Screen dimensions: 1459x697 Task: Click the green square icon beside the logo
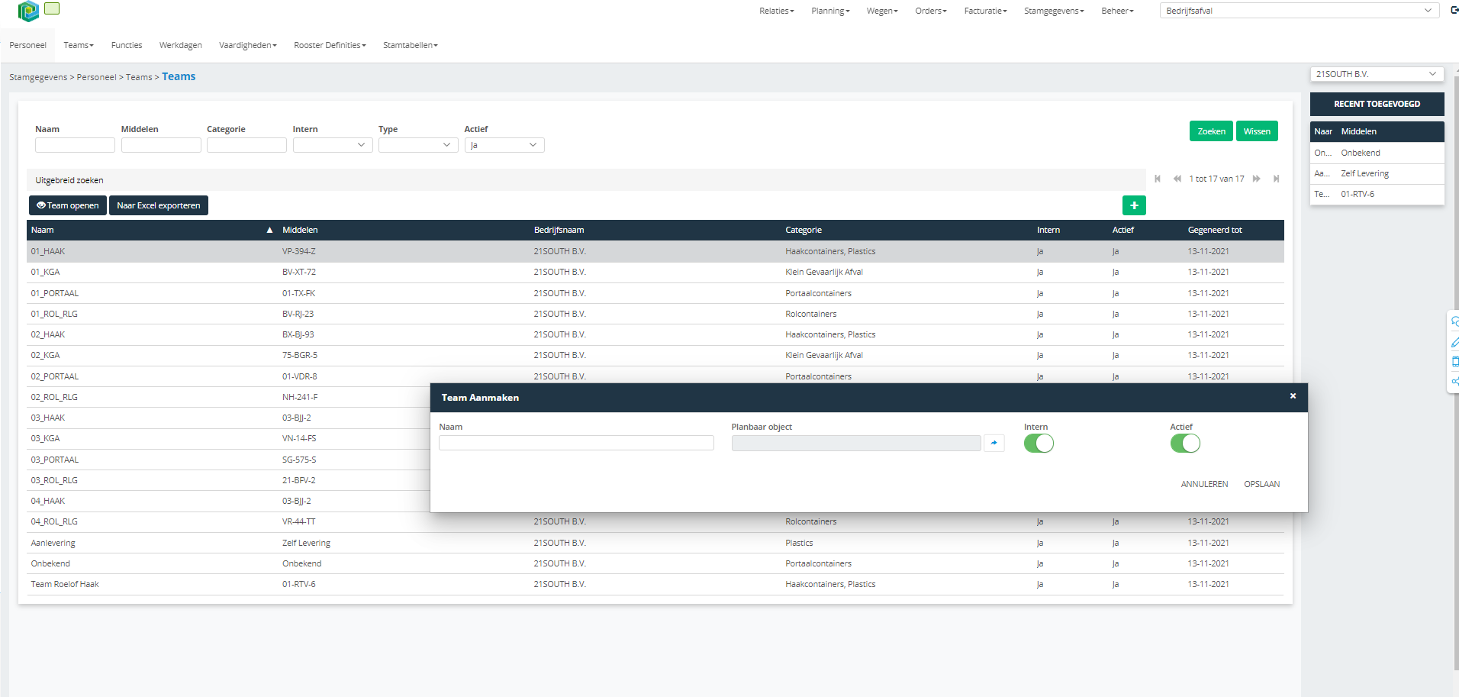coord(52,8)
